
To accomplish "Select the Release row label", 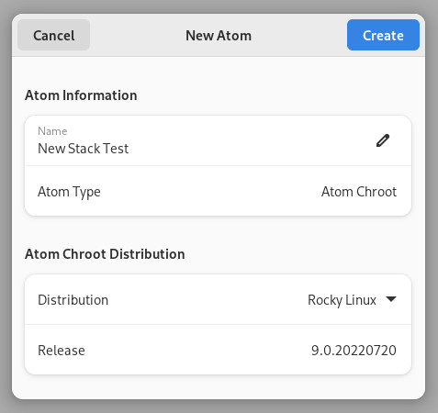I will [62, 351].
